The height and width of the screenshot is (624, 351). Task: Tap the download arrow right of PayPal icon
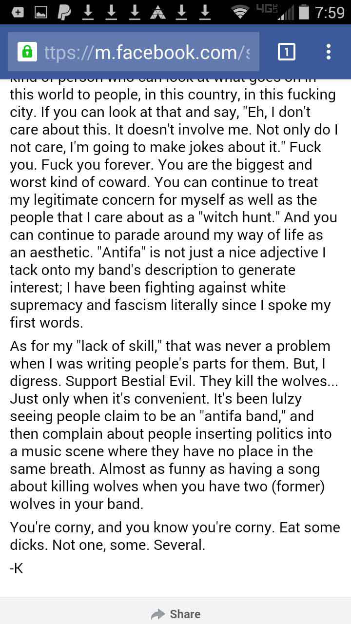88,12
